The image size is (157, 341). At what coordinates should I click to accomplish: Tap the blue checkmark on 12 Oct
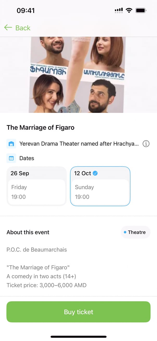point(95,173)
